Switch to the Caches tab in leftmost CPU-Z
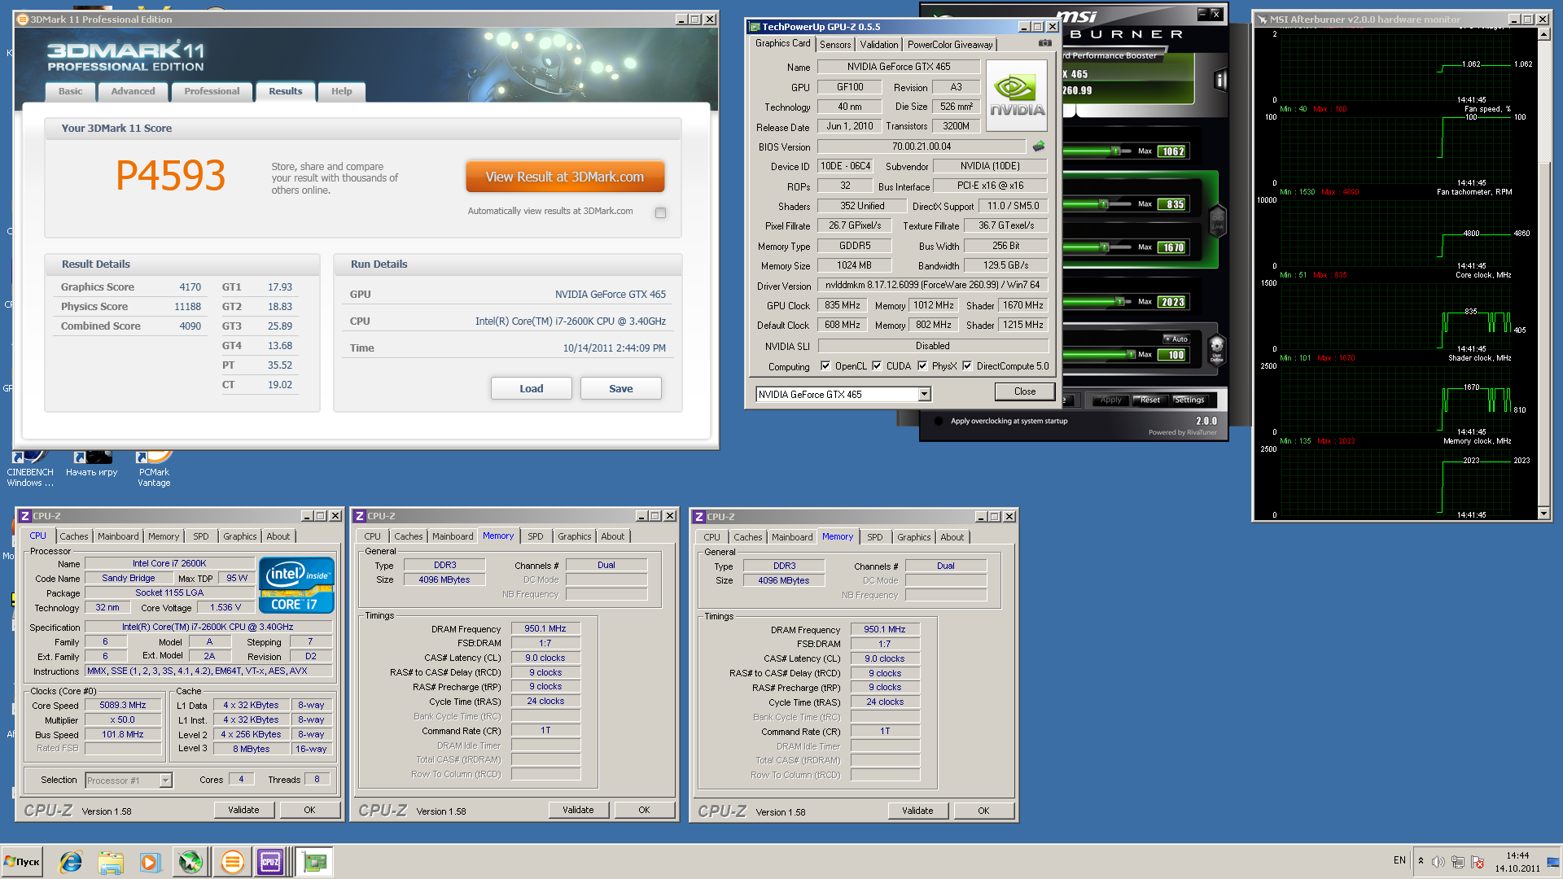 73,536
